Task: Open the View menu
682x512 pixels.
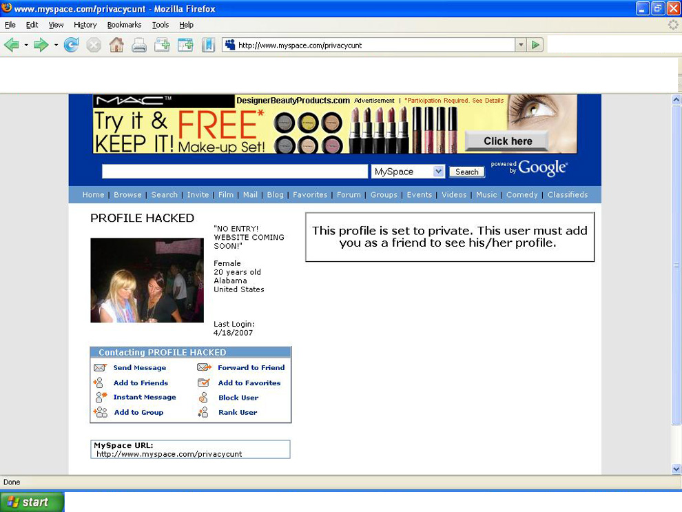Action: [x=56, y=25]
